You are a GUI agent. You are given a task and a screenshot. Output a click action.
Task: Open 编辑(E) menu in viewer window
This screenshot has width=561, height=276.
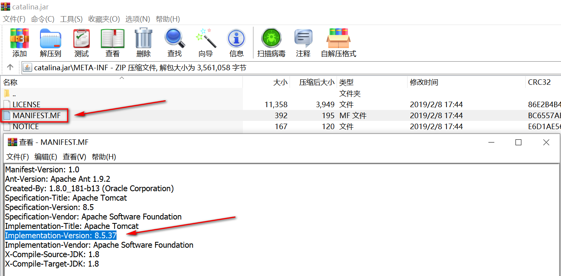click(x=46, y=157)
